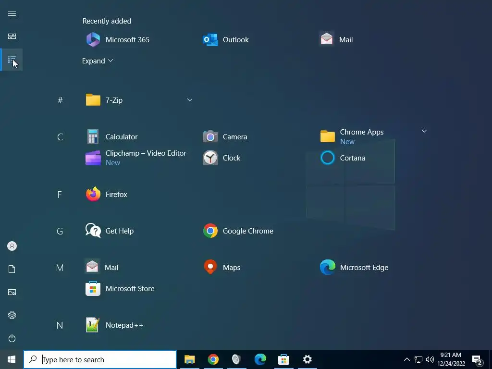Click the C section letter header
Screen dimensions: 492x369
[60, 137]
